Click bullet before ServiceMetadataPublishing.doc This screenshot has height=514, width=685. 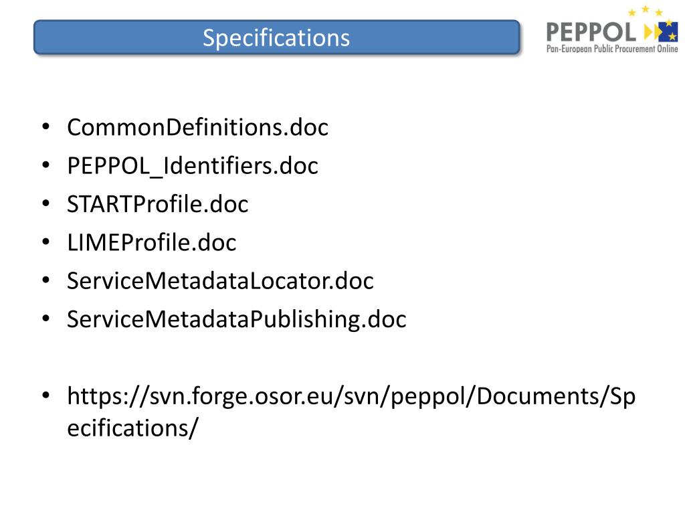(x=46, y=319)
